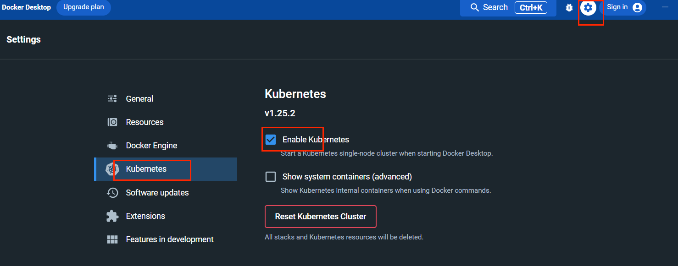This screenshot has height=266, width=678.
Task: Click the Upgrade plan button
Action: [x=83, y=7]
